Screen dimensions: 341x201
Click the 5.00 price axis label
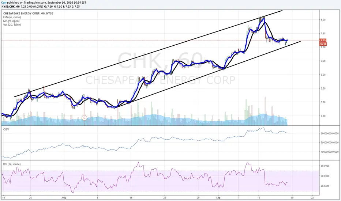click(323, 102)
